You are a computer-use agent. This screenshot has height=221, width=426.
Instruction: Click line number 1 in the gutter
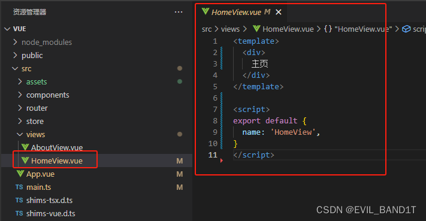coord(215,41)
